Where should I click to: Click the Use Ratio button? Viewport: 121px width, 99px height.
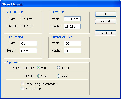[x=106, y=33]
